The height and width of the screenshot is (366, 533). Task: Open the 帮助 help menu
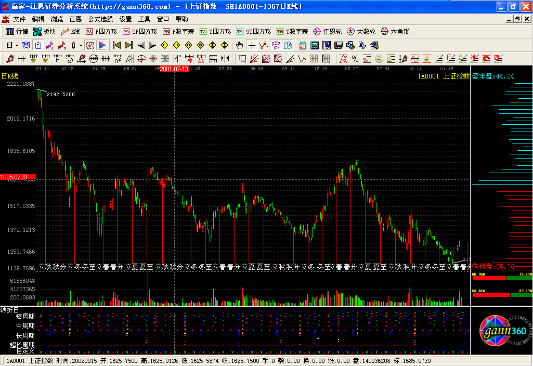pos(182,19)
